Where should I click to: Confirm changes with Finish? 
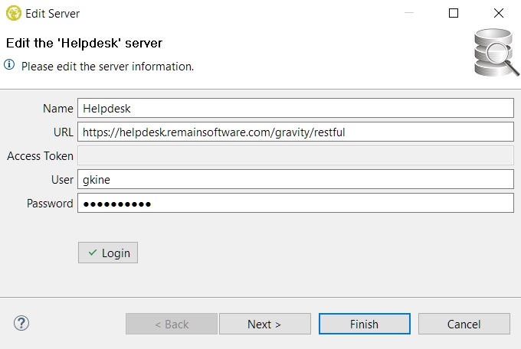[364, 324]
